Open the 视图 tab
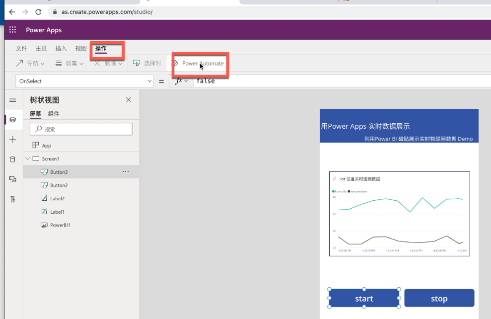 click(81, 48)
